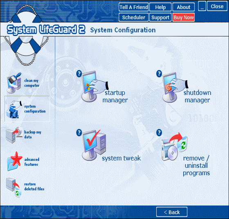Open the Scheduler button
Screen dimensions: 229x219
click(x=134, y=17)
